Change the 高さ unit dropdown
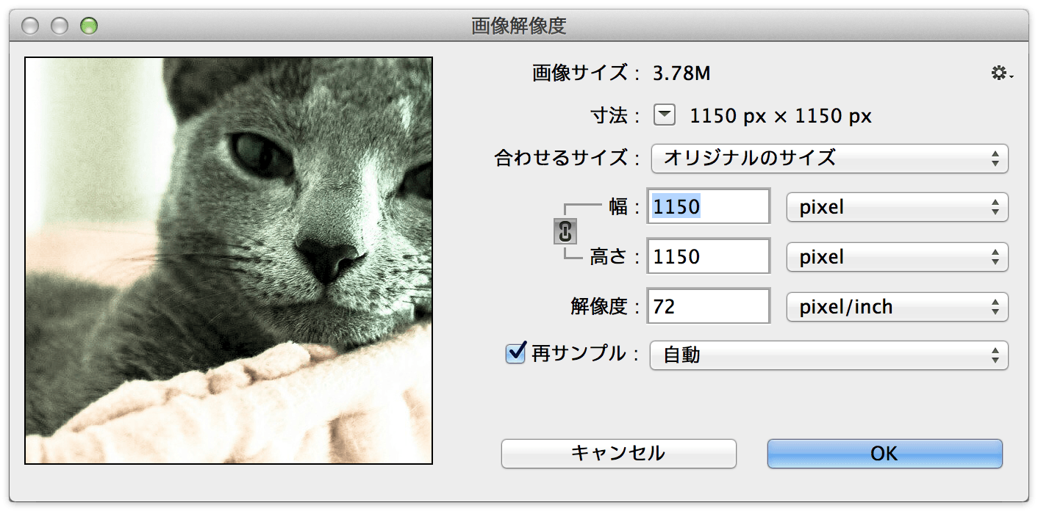The width and height of the screenshot is (1038, 511). tap(897, 257)
